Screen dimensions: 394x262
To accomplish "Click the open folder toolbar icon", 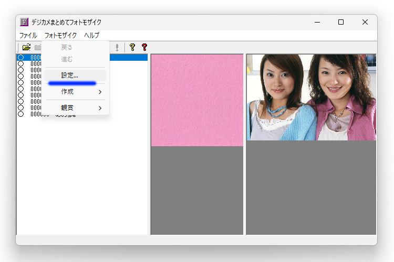I will pyautogui.click(x=26, y=47).
